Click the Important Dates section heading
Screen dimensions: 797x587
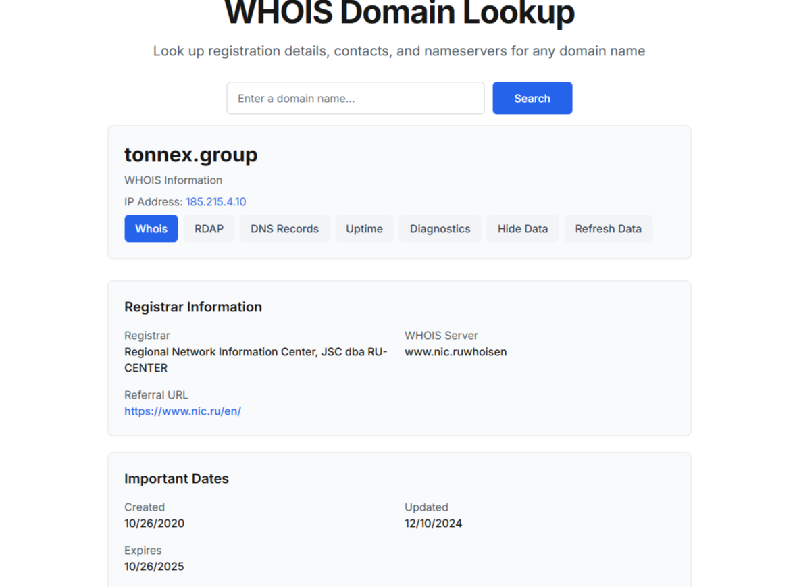pos(176,478)
